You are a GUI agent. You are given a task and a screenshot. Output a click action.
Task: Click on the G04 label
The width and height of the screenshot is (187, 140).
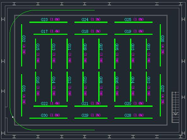133,80
